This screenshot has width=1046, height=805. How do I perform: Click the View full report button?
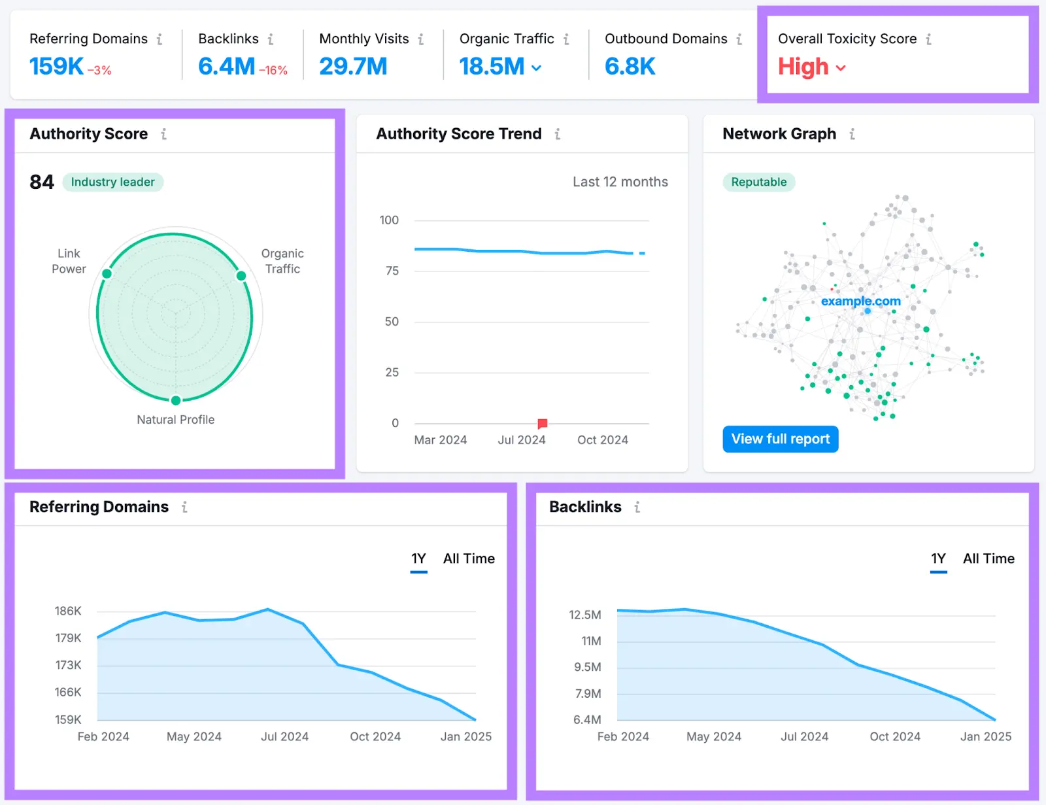click(x=780, y=439)
